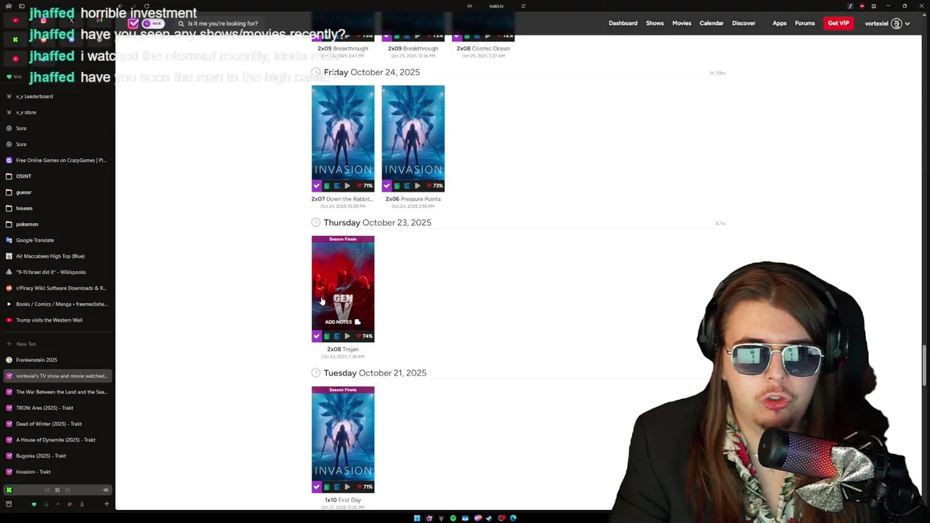This screenshot has width=930, height=523.
Task: Click heart rating 71% on 2x07 card
Action: pos(365,186)
